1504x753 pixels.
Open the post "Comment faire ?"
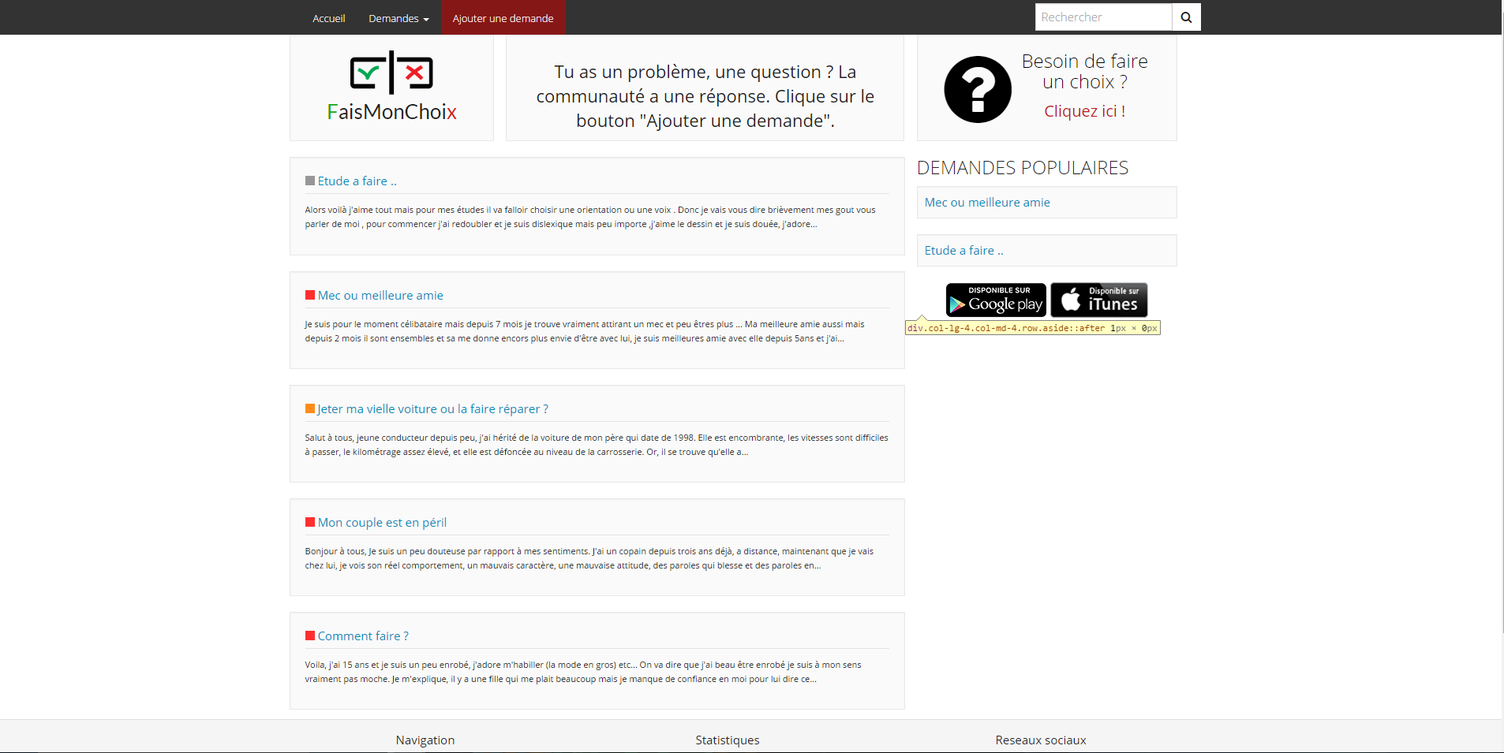363,636
